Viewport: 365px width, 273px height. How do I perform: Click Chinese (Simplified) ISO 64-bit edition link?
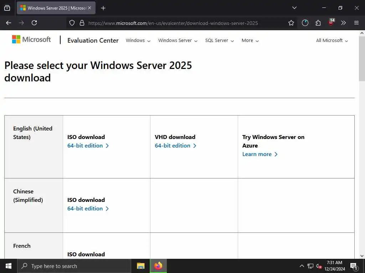[x=88, y=208]
